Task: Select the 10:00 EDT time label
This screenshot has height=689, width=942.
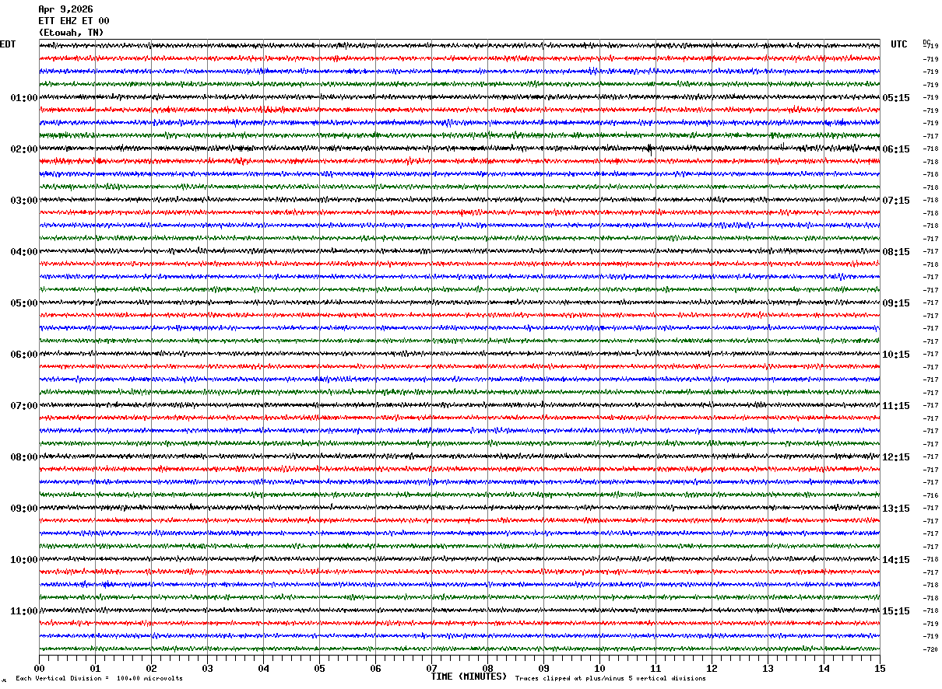Action: [x=24, y=560]
